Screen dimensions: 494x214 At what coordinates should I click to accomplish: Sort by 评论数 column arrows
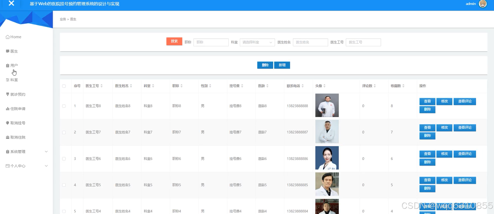point(375,86)
